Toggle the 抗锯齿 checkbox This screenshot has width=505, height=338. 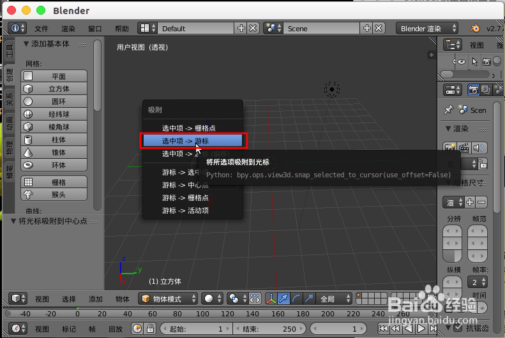click(458, 328)
